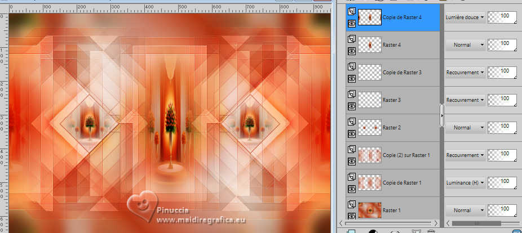Click the left scroll arrow under the blend mode column

(448, 223)
